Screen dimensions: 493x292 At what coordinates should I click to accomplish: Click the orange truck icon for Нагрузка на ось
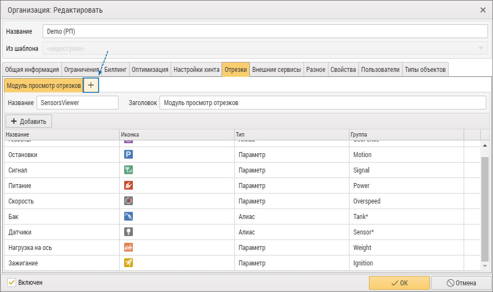tap(129, 247)
